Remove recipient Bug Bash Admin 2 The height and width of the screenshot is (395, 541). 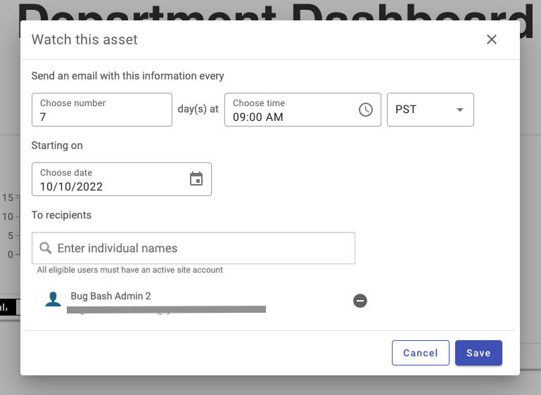360,301
